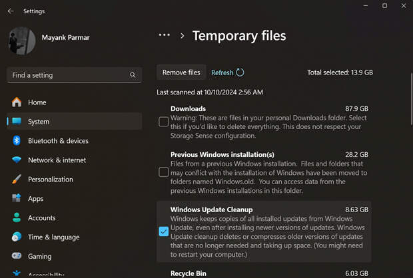Image resolution: width=413 pixels, height=278 pixels.
Task: Click the Apps icon in sidebar
Action: click(16, 199)
